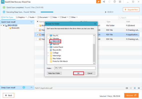The width and height of the screenshot is (142, 99).
Task: Switch to detail pane view icon
Action: point(139,88)
